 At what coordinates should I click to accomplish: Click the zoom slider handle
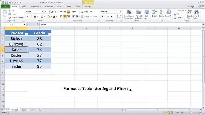[191, 112]
